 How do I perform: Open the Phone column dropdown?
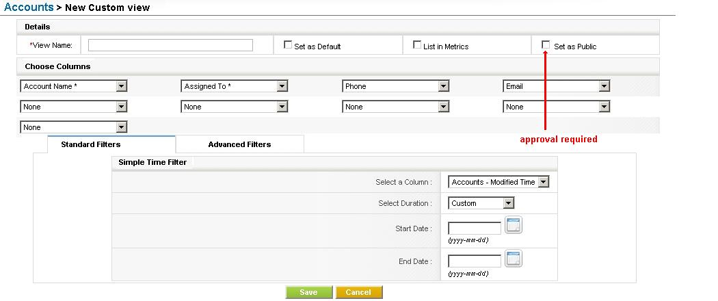pos(396,86)
